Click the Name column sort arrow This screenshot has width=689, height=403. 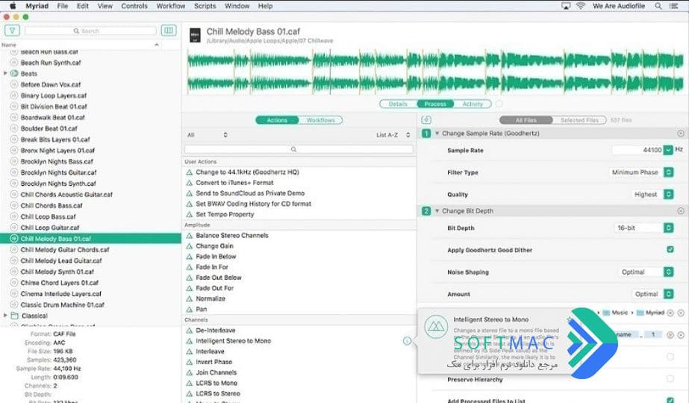pos(157,45)
